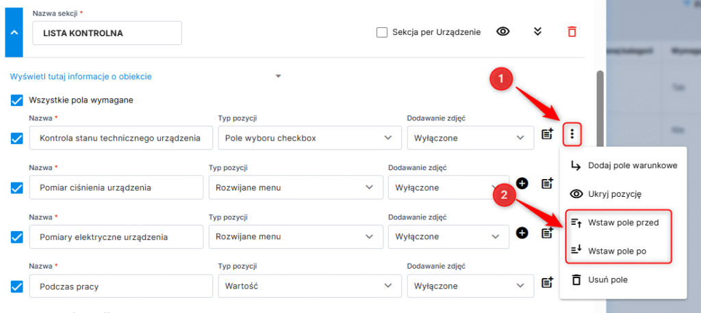Viewport: 701px width, 313px height.
Task: Select Wstaw pole przed from the menu
Action: click(618, 222)
